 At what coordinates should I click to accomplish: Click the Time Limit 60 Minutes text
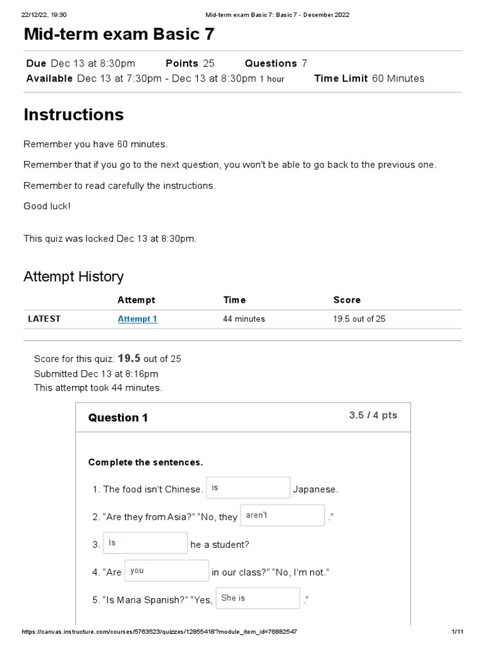coord(369,78)
